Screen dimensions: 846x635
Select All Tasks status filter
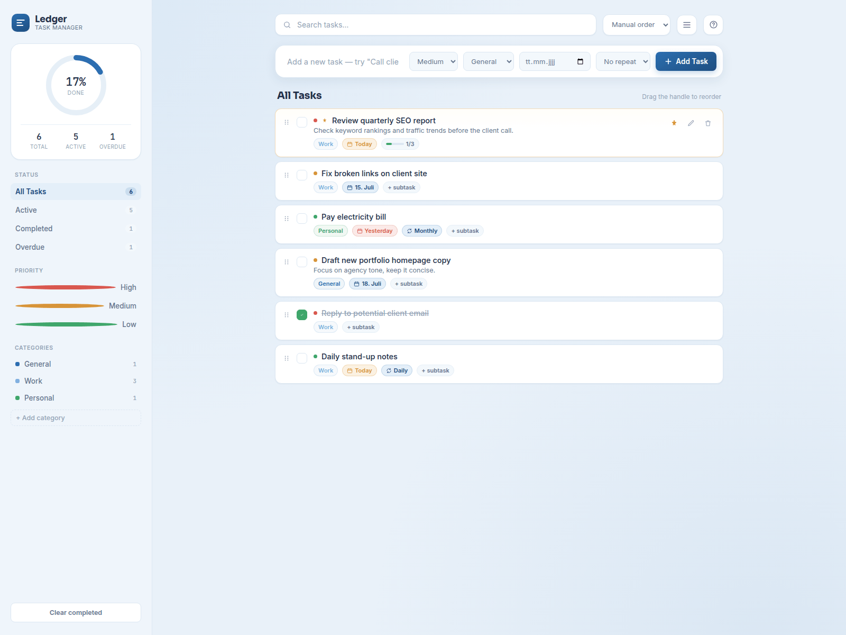pyautogui.click(x=76, y=192)
